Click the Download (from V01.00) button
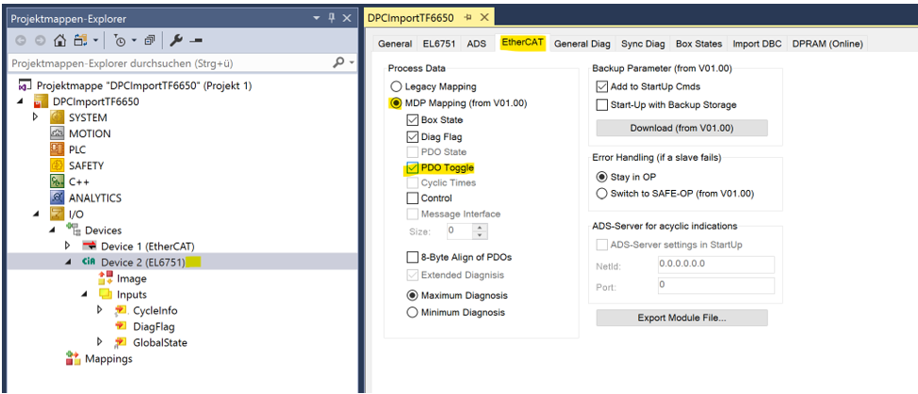Viewport: 918px width, 394px height. [681, 128]
